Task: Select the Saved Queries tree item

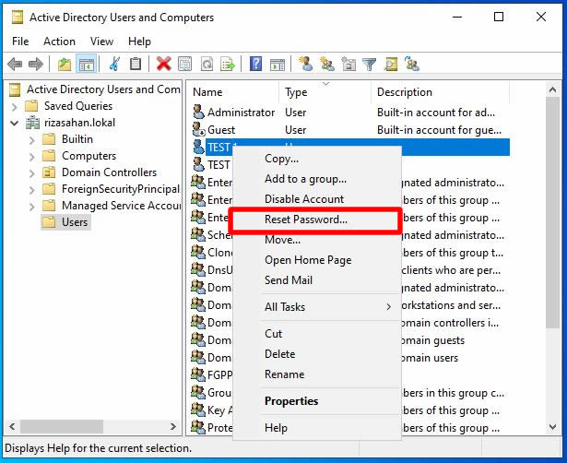Action: 78,106
